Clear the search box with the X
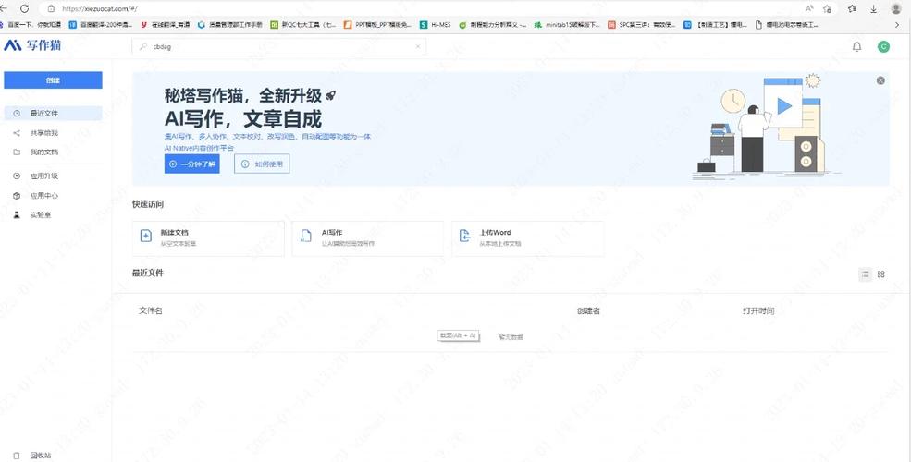This screenshot has width=911, height=462. (418, 47)
